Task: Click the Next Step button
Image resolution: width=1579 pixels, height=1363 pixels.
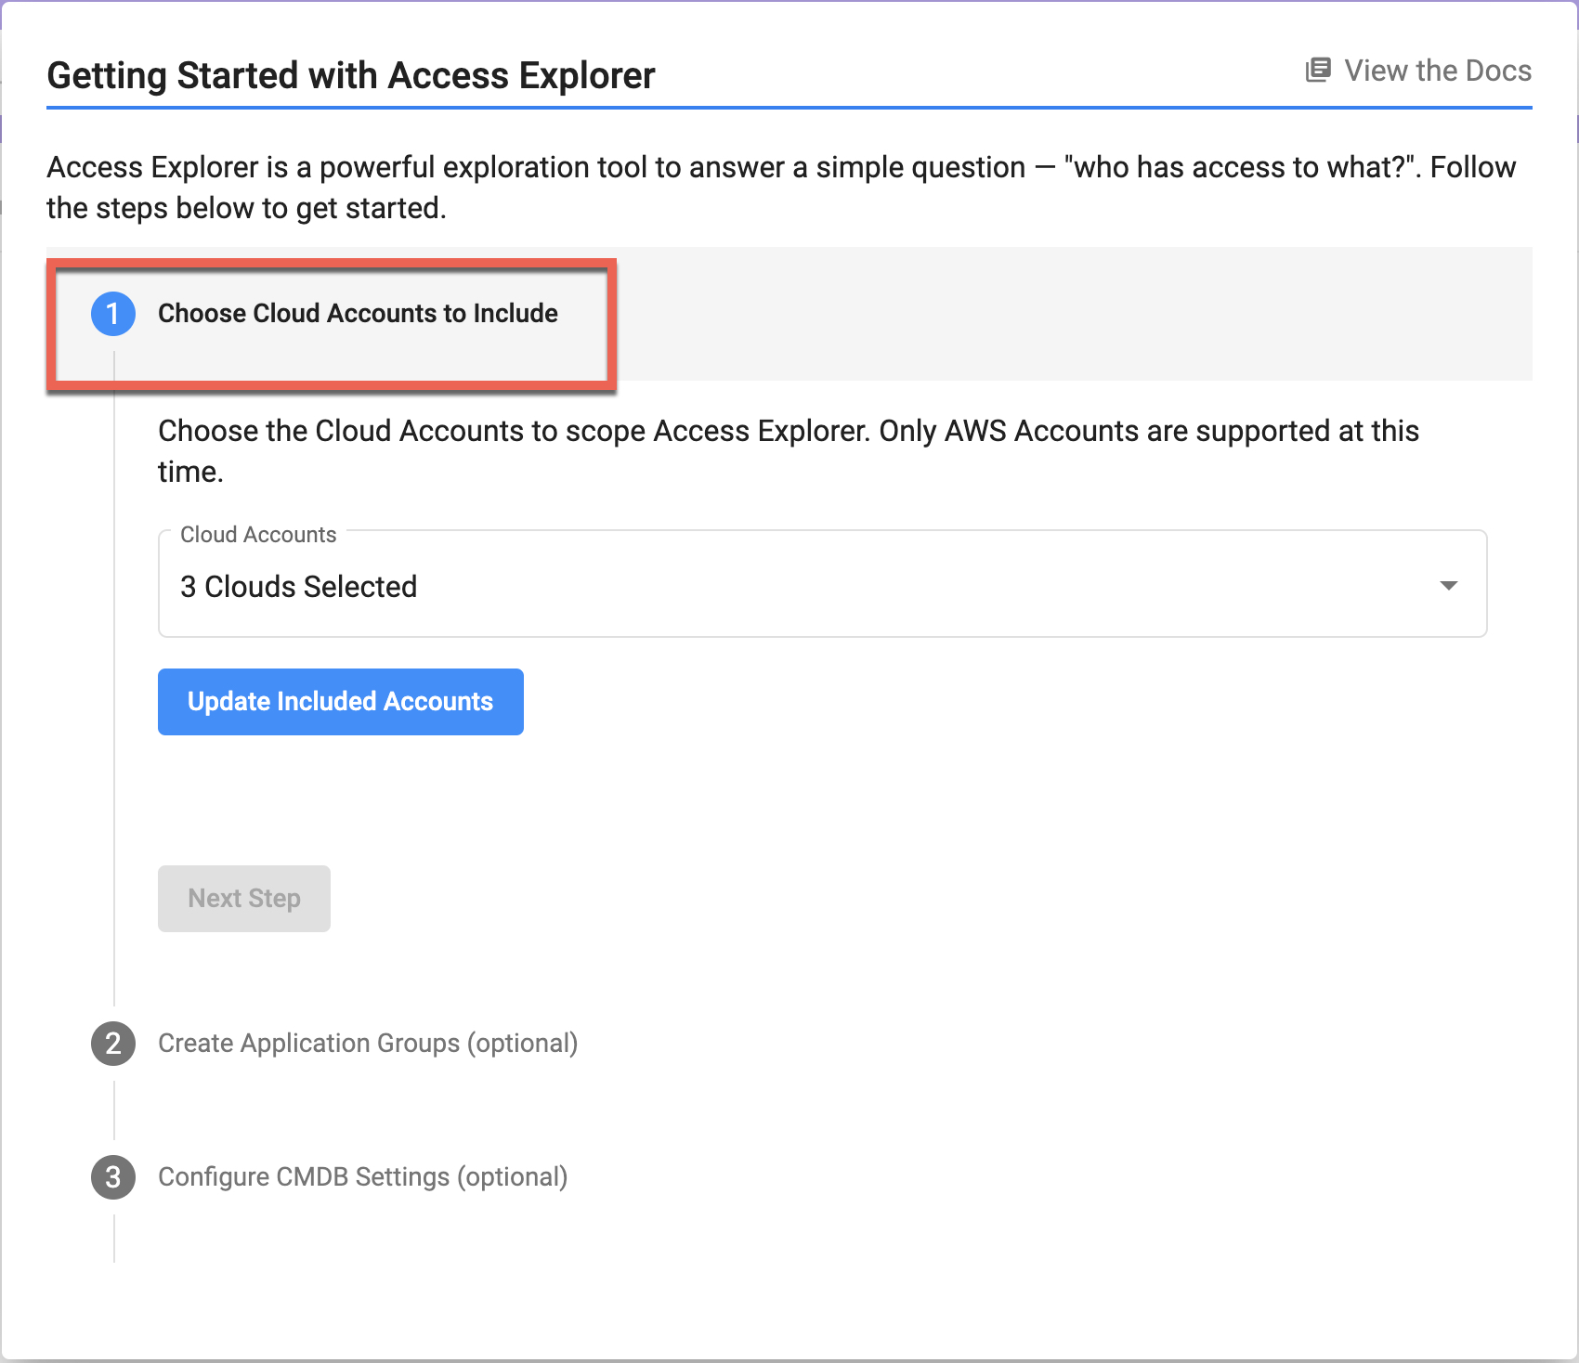Action: [x=244, y=899]
